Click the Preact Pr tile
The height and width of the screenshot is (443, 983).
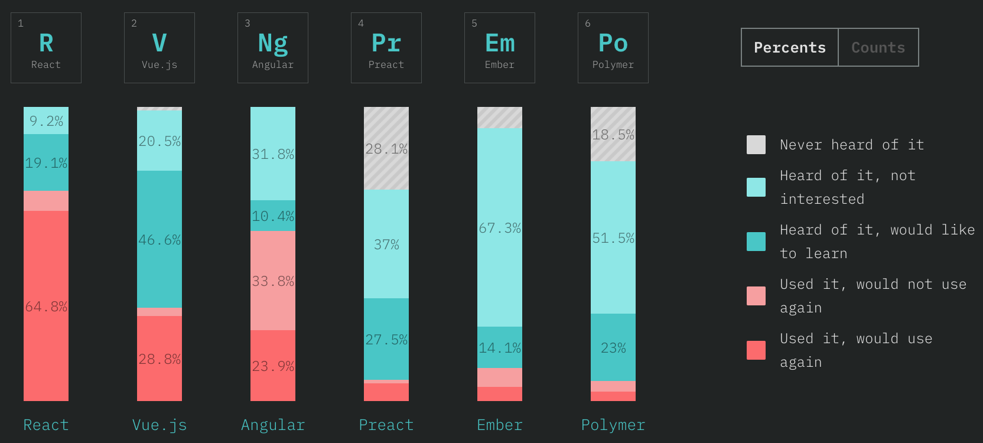point(386,48)
